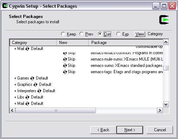Click cycle icon next to Graphics category

tap(35, 84)
